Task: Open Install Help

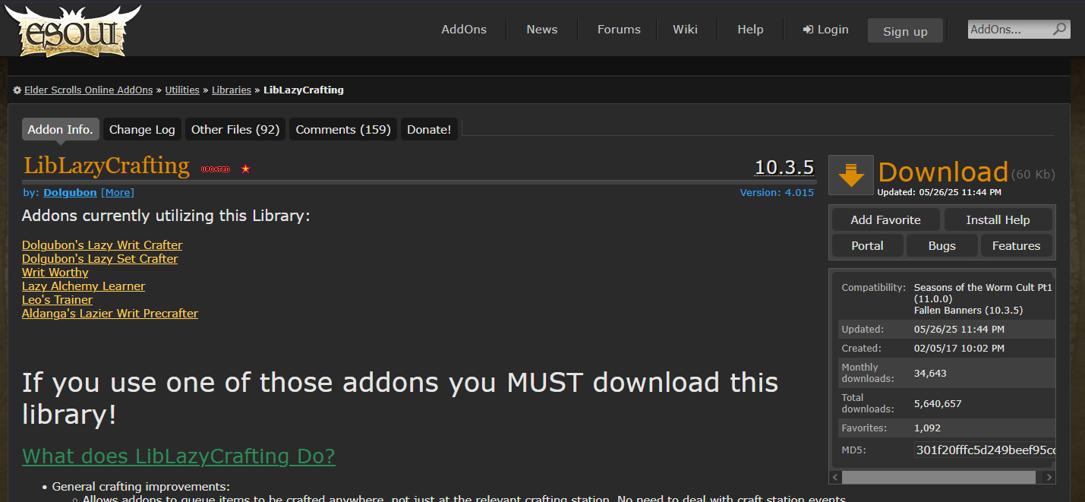Action: [x=998, y=220]
